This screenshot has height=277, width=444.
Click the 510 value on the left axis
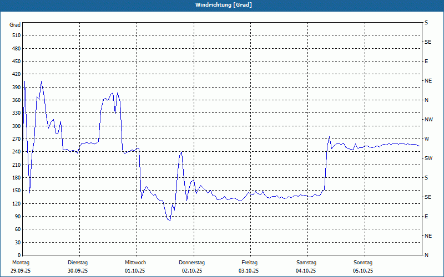pos(16,35)
